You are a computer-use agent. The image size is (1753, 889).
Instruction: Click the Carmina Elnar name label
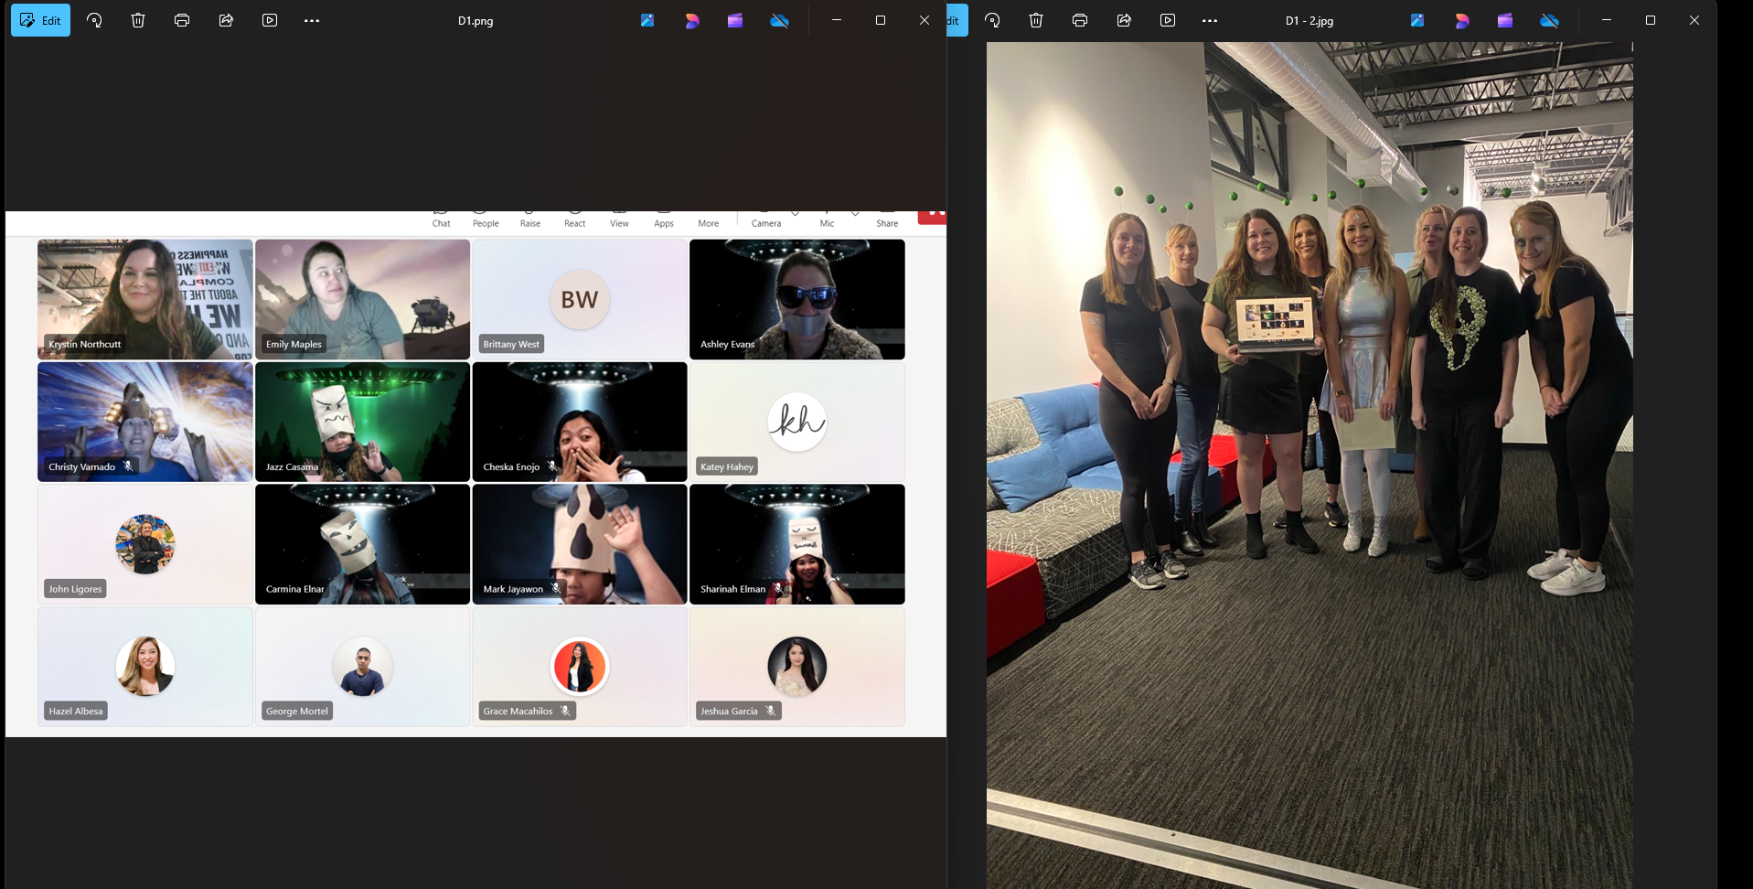(295, 589)
